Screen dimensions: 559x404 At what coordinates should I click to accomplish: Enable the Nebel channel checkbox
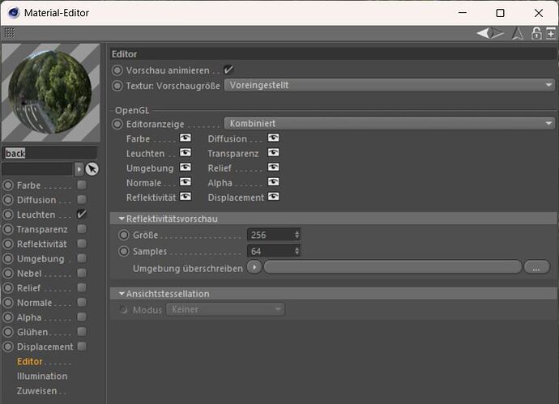click(82, 273)
